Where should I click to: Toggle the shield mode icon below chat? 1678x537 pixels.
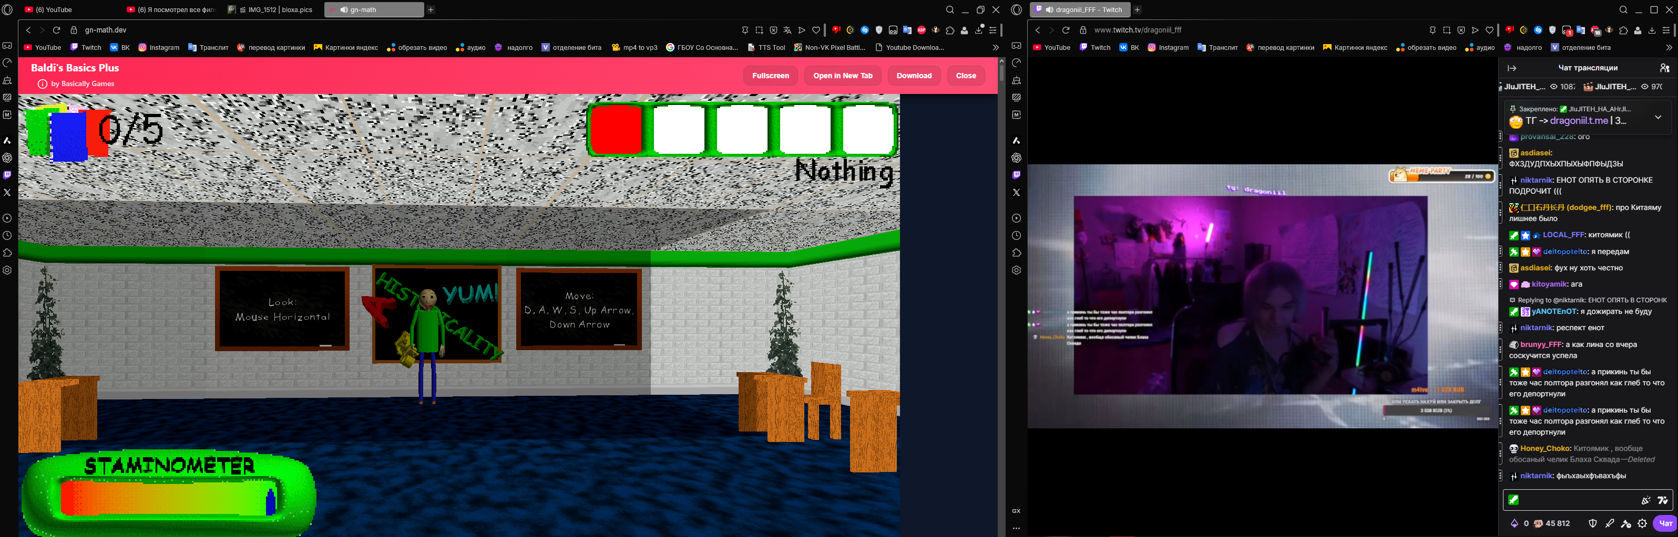[1593, 523]
